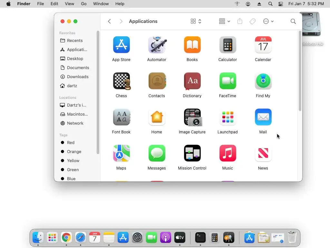Open the Group By dropdown in toolbar
330x248 pixels.
click(x=224, y=21)
